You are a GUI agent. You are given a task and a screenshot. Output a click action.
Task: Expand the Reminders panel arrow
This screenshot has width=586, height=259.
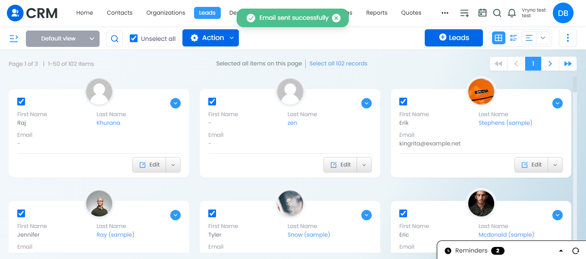(x=561, y=251)
